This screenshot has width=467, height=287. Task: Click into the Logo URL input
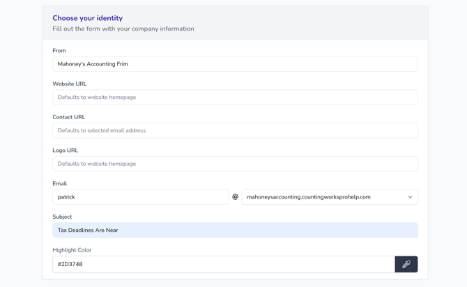coord(235,164)
